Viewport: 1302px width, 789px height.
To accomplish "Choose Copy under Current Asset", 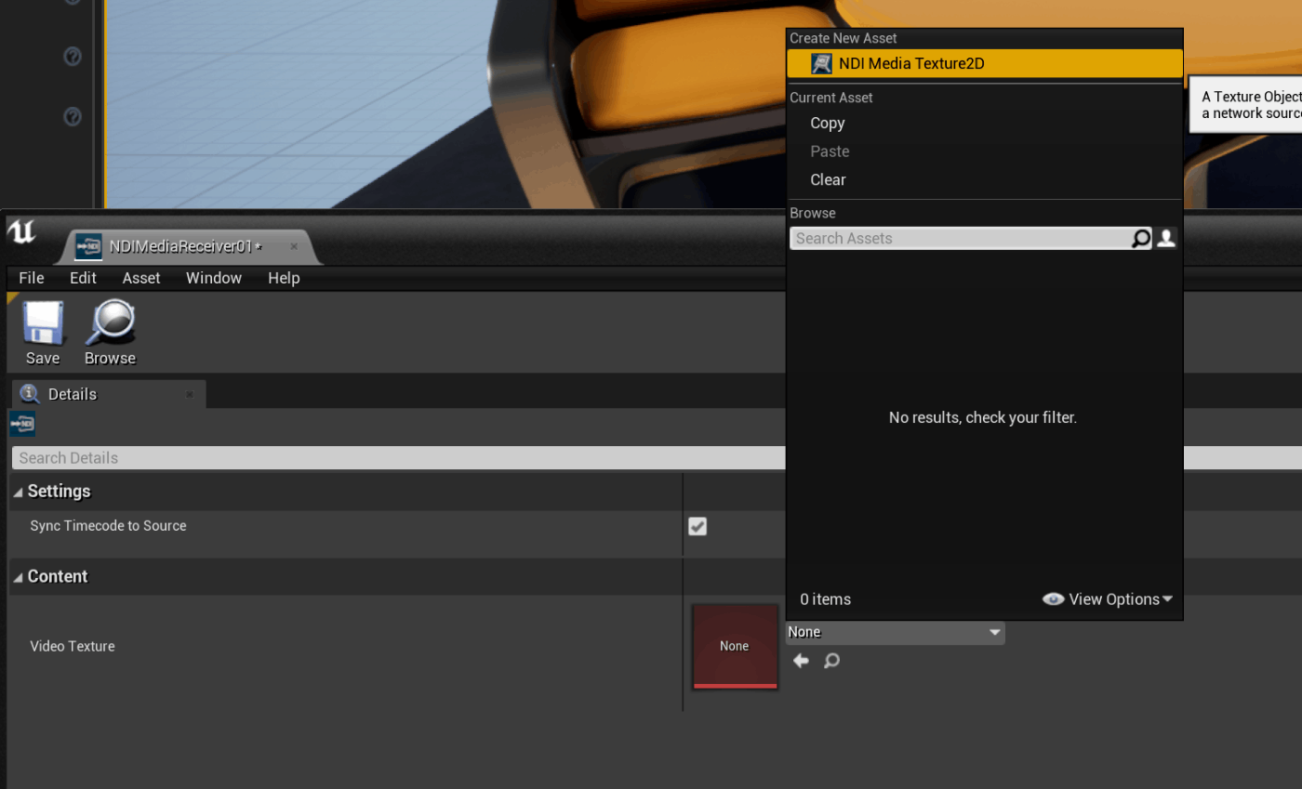I will click(828, 123).
